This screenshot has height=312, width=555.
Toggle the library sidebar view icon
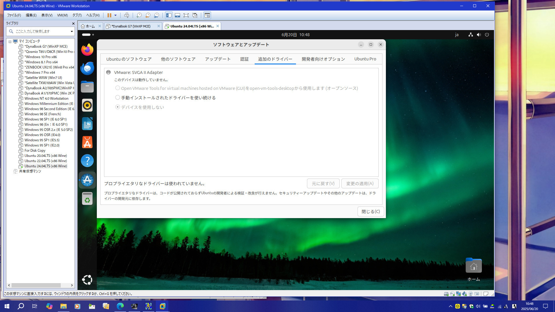coord(169,15)
